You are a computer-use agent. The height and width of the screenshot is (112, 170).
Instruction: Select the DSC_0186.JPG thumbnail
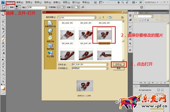(67, 35)
